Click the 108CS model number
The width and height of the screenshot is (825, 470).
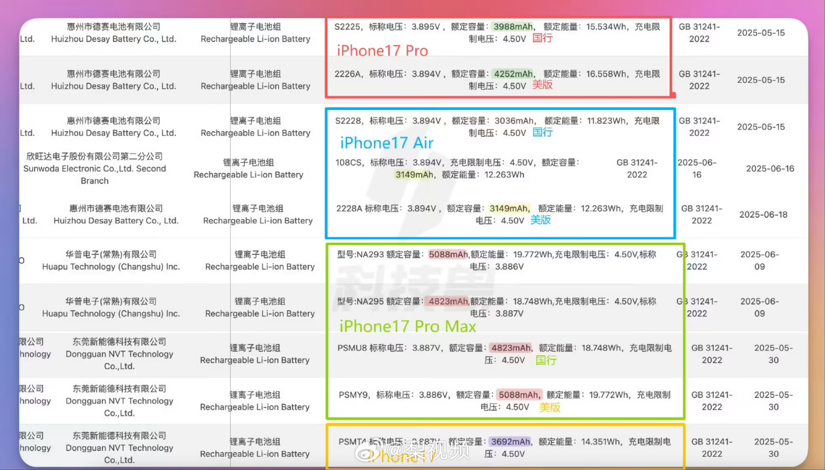pos(349,163)
